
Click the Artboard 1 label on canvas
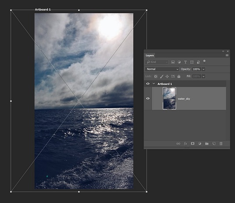pyautogui.click(x=43, y=9)
